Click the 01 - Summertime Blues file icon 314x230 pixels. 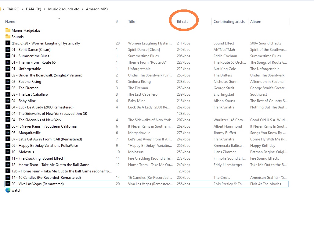tap(8, 56)
